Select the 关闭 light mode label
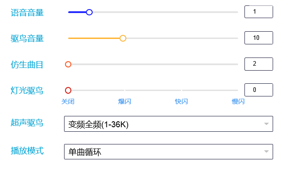This screenshot has height=187, width=289. [x=68, y=101]
